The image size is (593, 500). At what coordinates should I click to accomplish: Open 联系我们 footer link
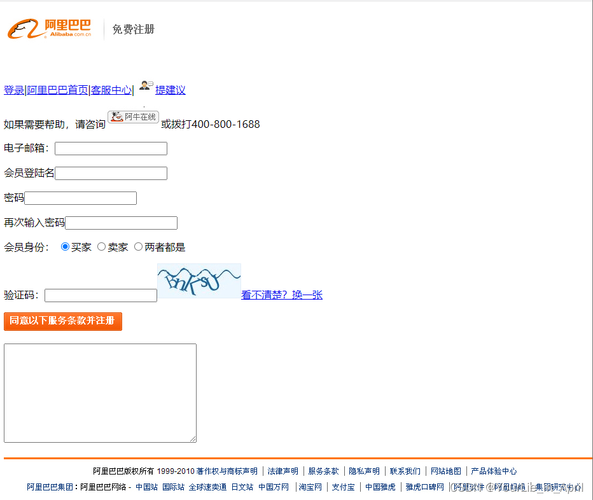point(405,471)
